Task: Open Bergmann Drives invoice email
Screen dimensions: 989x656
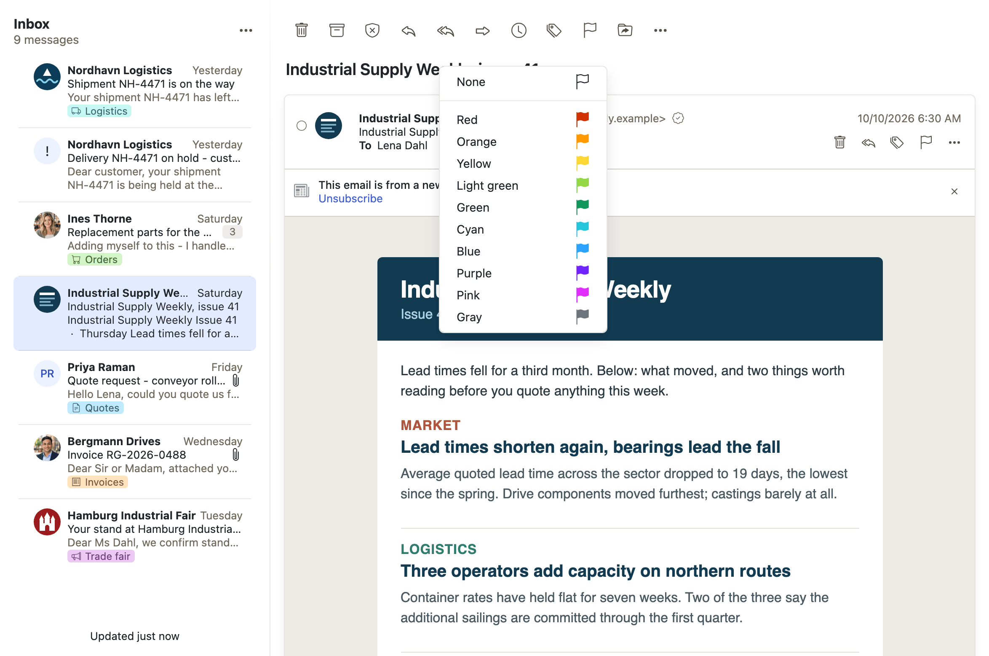Action: point(135,461)
